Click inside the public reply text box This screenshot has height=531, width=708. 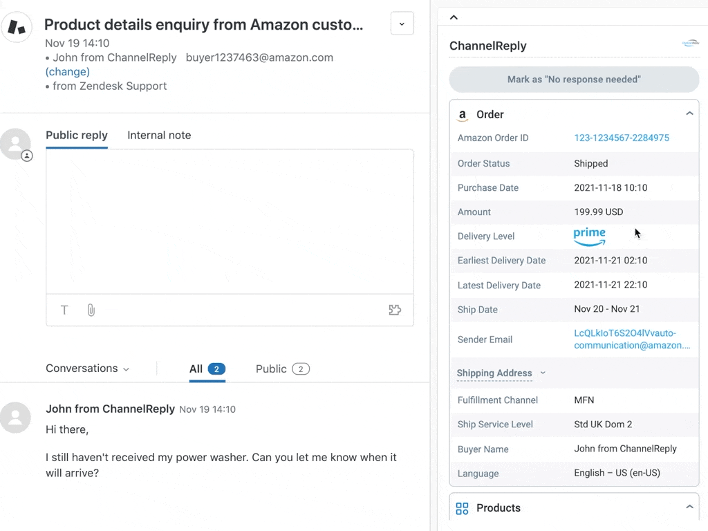[x=230, y=222]
